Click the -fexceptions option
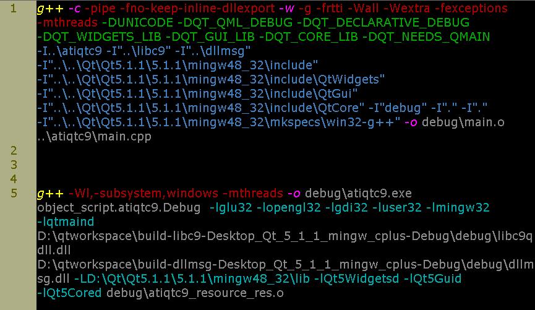535x310 pixels. pyautogui.click(x=471, y=9)
